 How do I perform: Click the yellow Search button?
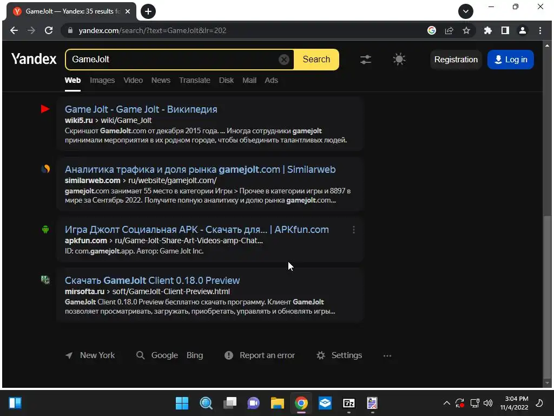pyautogui.click(x=316, y=60)
